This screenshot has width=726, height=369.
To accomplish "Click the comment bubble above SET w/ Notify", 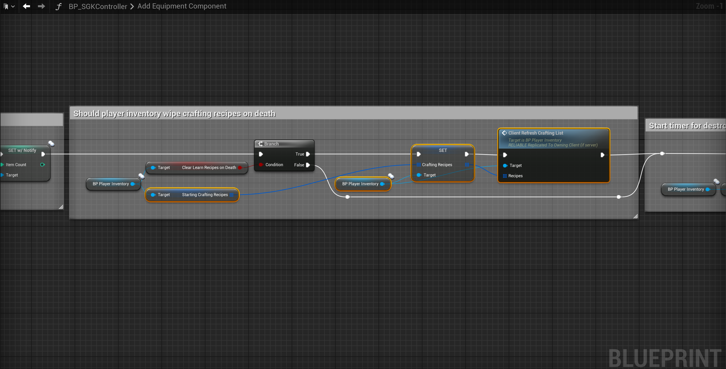I will pos(51,143).
